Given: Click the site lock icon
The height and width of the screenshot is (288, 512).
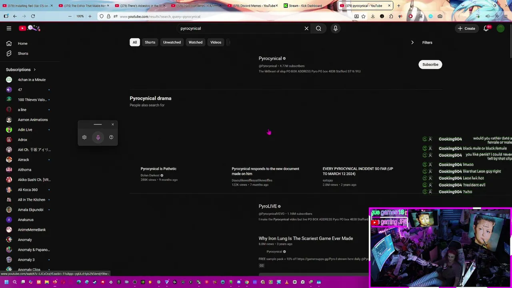Looking at the screenshot, I should click(108, 16).
